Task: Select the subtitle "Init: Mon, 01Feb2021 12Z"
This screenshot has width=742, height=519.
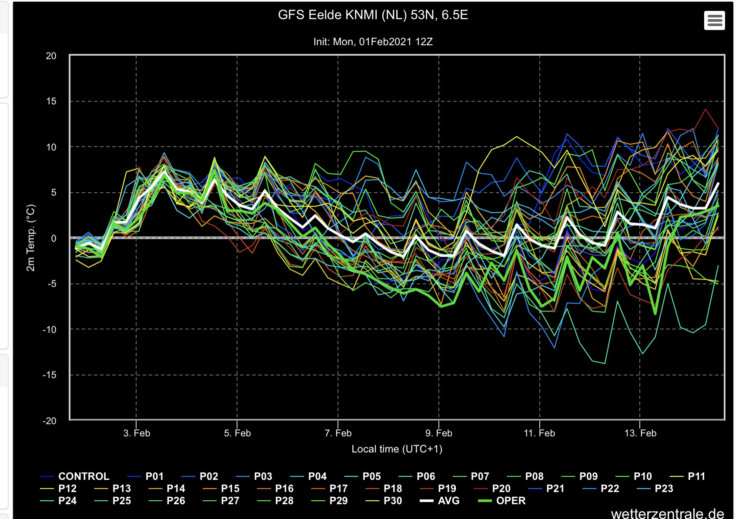Action: pyautogui.click(x=373, y=42)
